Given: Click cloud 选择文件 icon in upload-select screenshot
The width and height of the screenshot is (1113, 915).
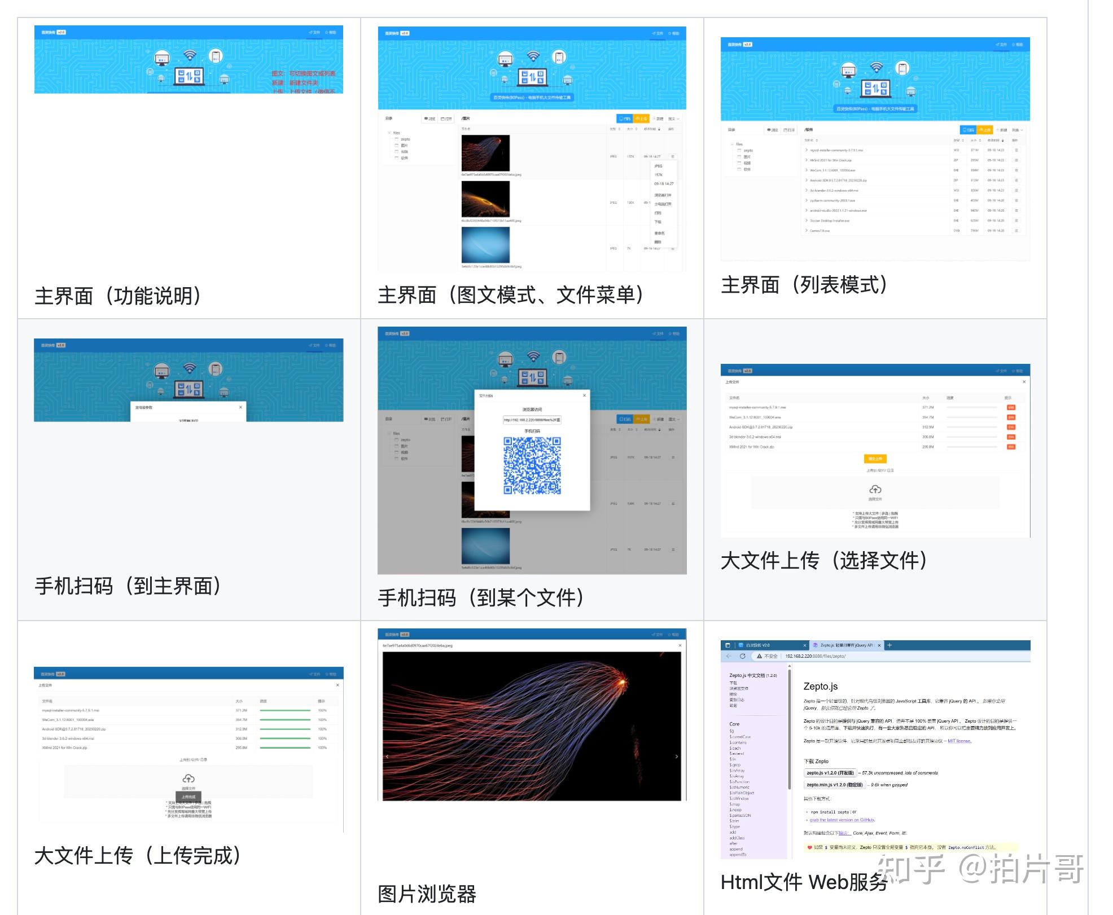Looking at the screenshot, I should coord(875,489).
